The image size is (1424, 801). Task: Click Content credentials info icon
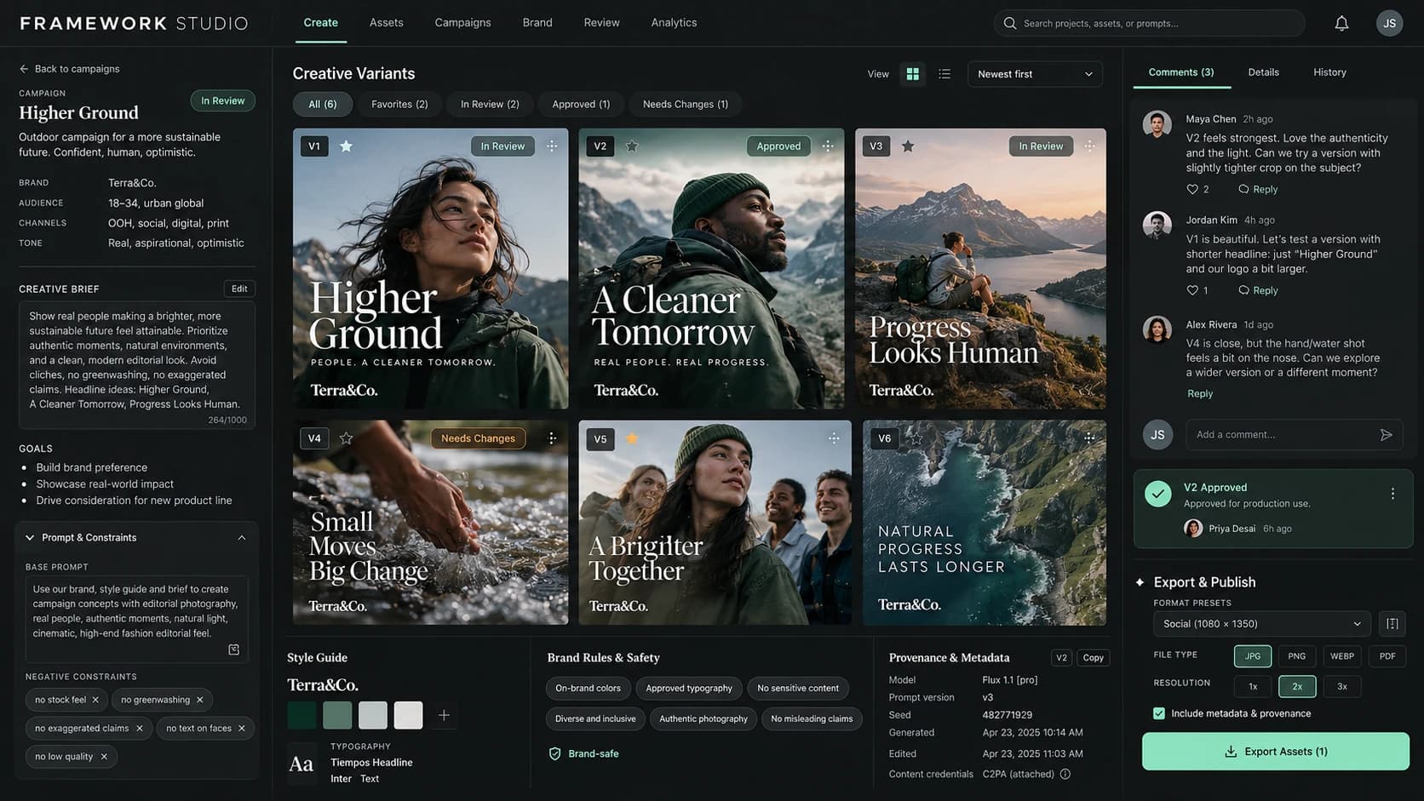(1065, 774)
